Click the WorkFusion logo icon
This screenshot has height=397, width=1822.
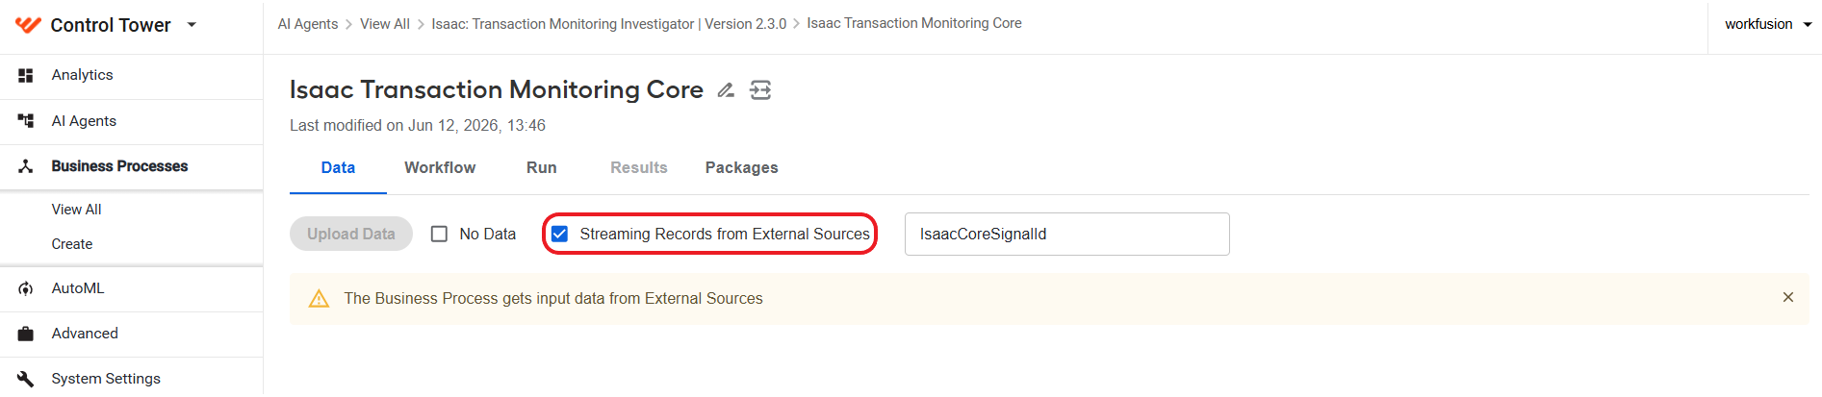point(28,25)
